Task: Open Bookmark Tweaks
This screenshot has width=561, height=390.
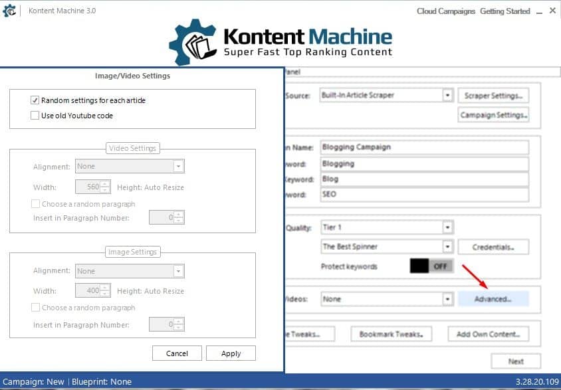Action: (391, 334)
